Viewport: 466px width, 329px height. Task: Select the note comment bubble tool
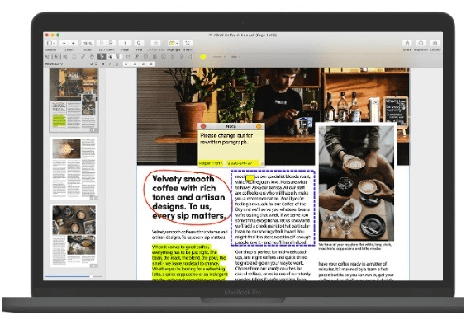tap(145, 56)
